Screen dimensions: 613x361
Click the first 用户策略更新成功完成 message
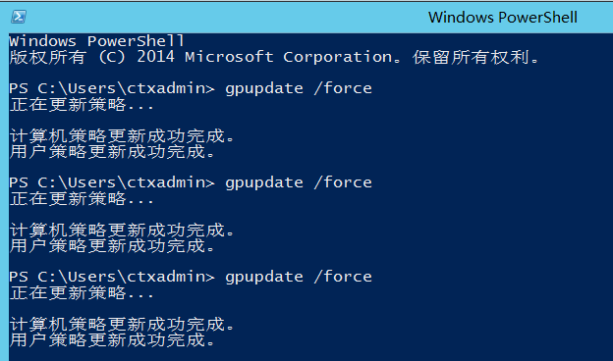(112, 151)
